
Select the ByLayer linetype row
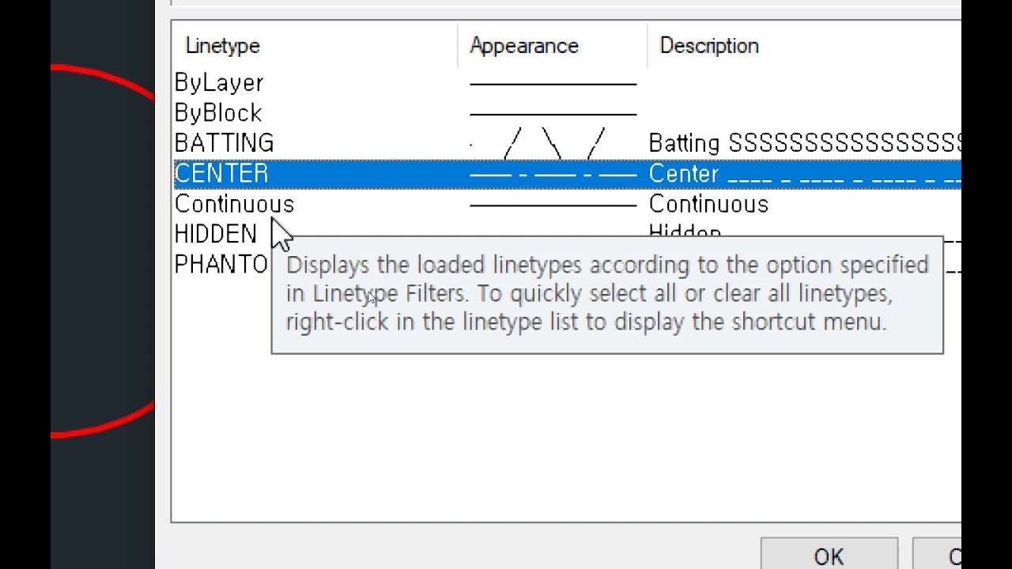coord(219,83)
